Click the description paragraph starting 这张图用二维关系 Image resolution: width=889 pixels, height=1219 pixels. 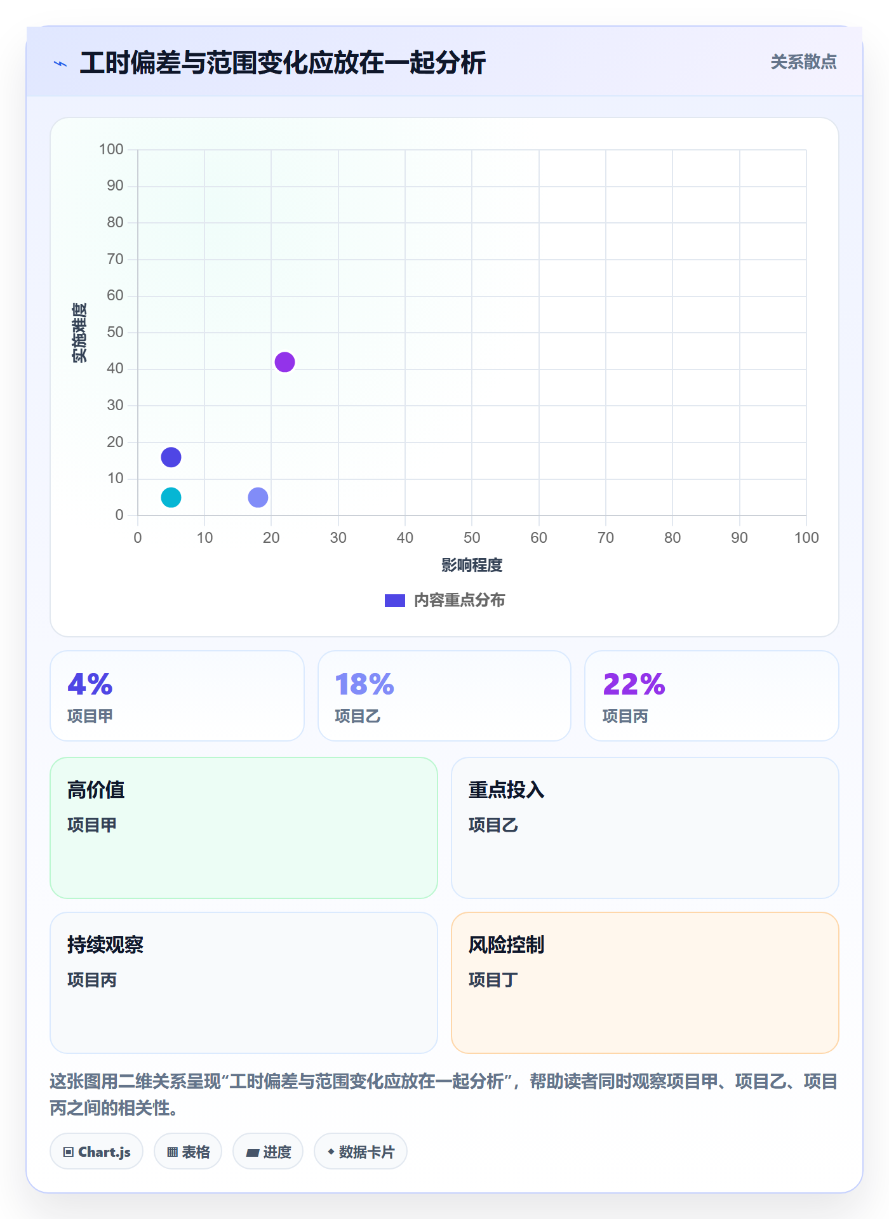[444, 1095]
